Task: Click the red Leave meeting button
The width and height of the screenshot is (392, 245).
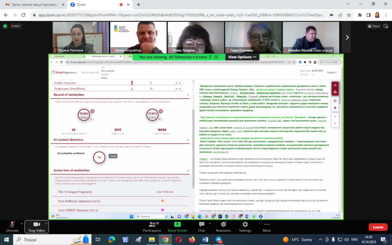Action: [x=378, y=227]
